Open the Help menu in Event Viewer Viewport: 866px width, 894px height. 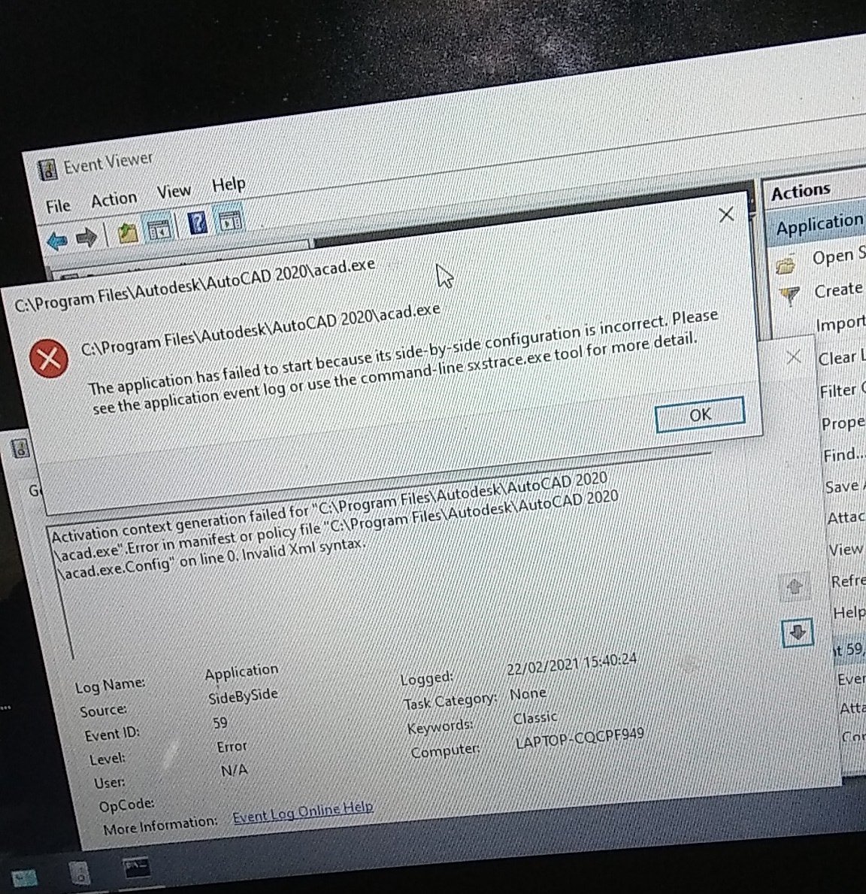tap(228, 184)
